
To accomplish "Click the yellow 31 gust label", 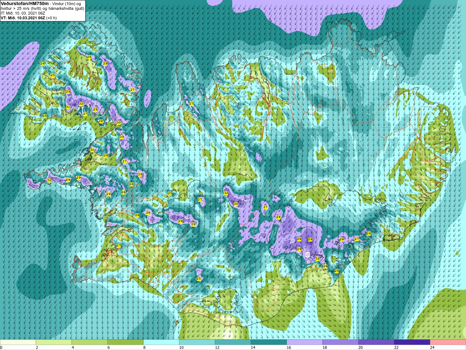I will (x=68, y=107).
